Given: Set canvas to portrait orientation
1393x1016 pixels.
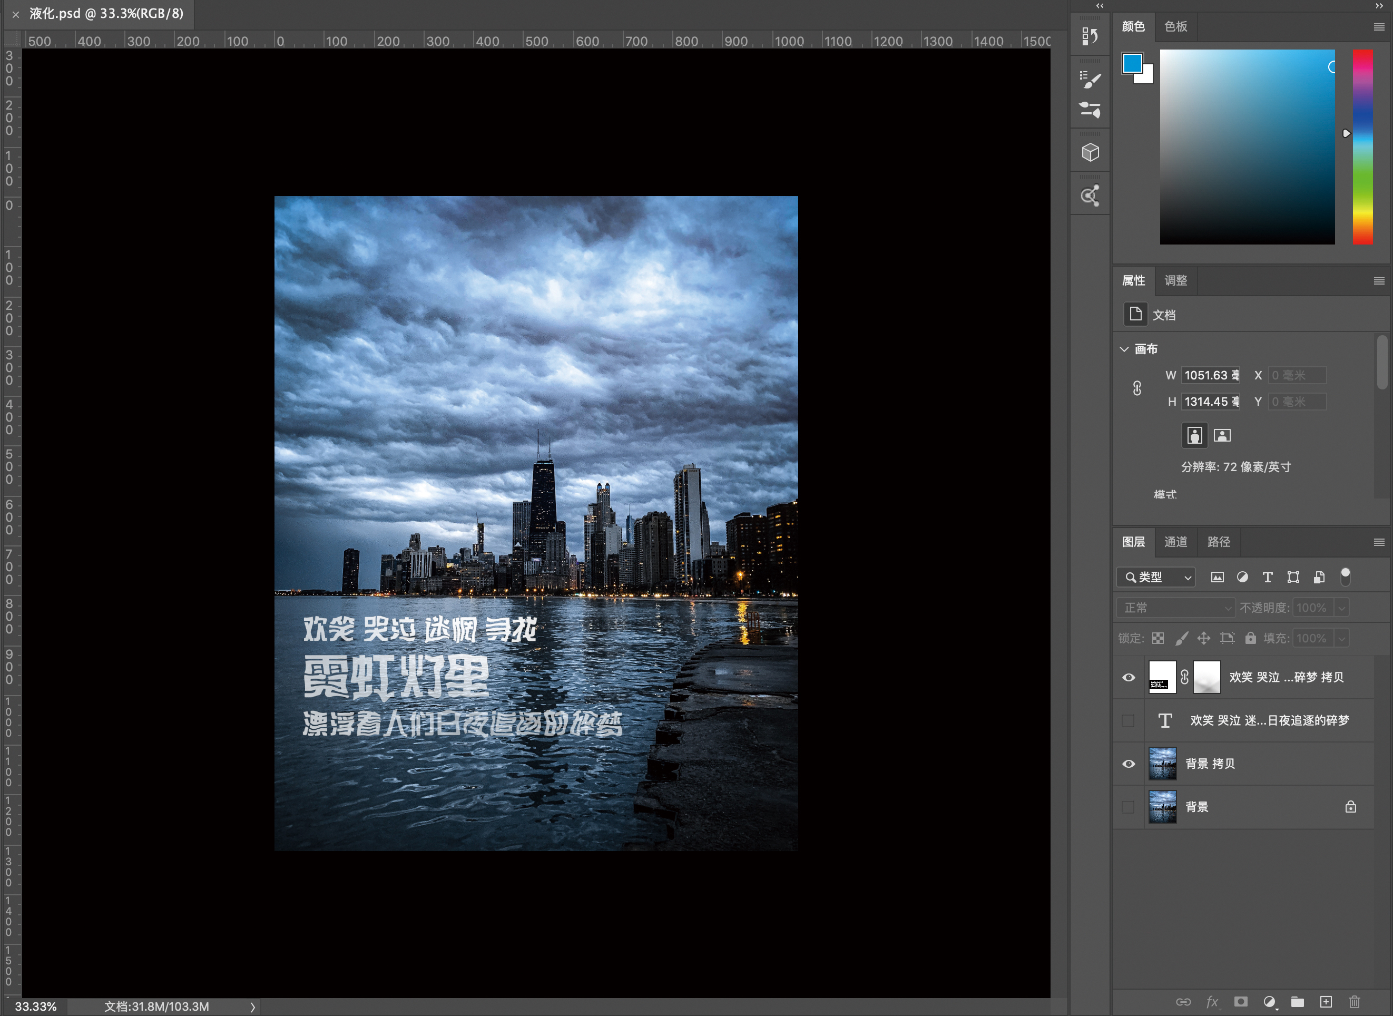Looking at the screenshot, I should click(x=1194, y=435).
